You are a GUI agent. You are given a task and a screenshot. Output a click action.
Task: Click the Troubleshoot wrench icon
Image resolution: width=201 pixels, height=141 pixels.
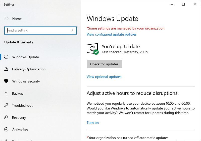pyautogui.click(x=6, y=105)
